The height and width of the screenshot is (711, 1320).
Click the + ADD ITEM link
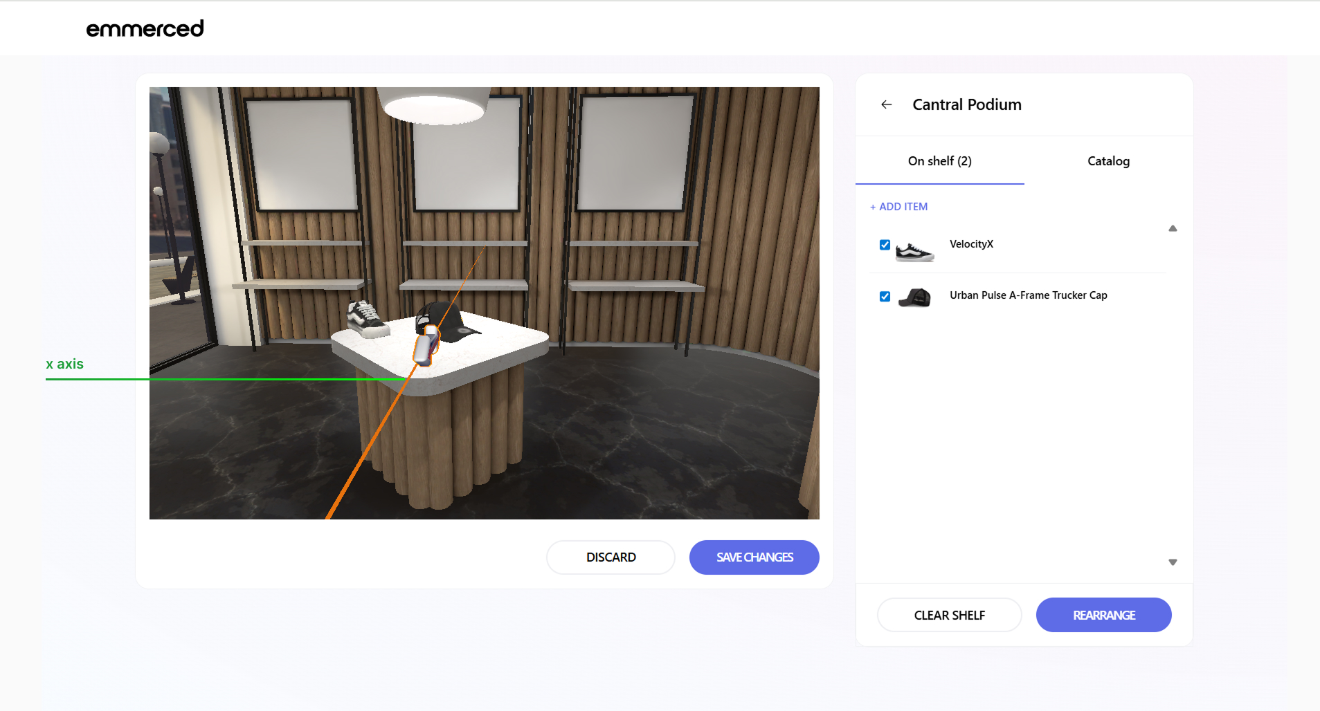click(898, 207)
